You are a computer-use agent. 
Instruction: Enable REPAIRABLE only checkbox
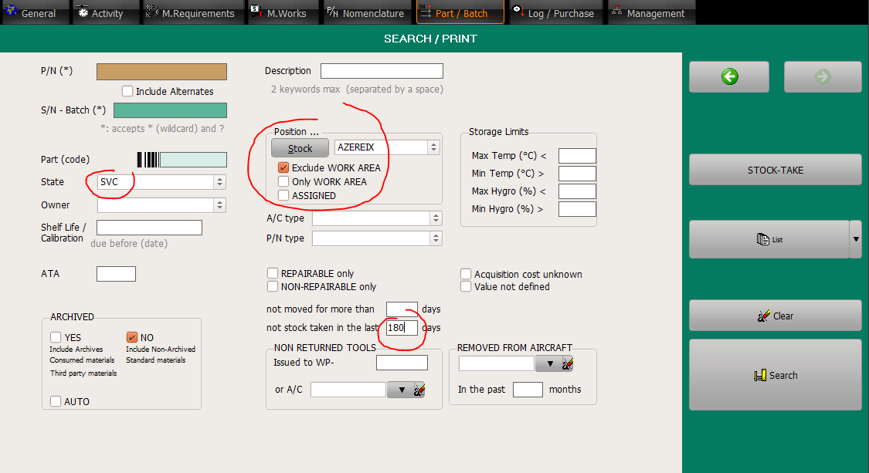coord(273,273)
